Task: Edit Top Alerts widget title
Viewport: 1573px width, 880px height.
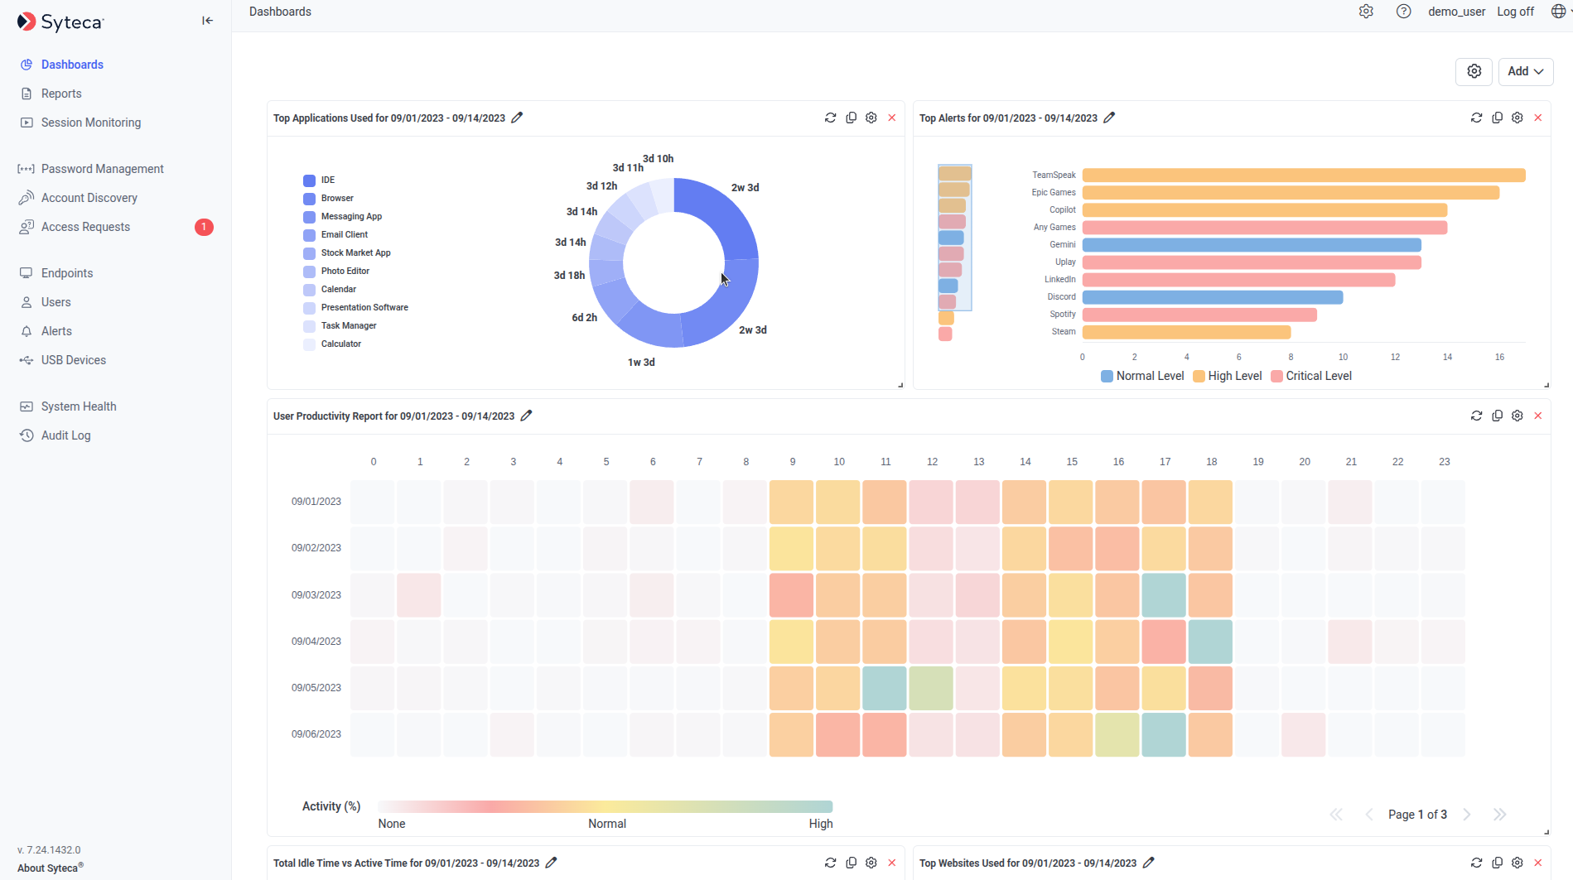Action: (x=1109, y=118)
